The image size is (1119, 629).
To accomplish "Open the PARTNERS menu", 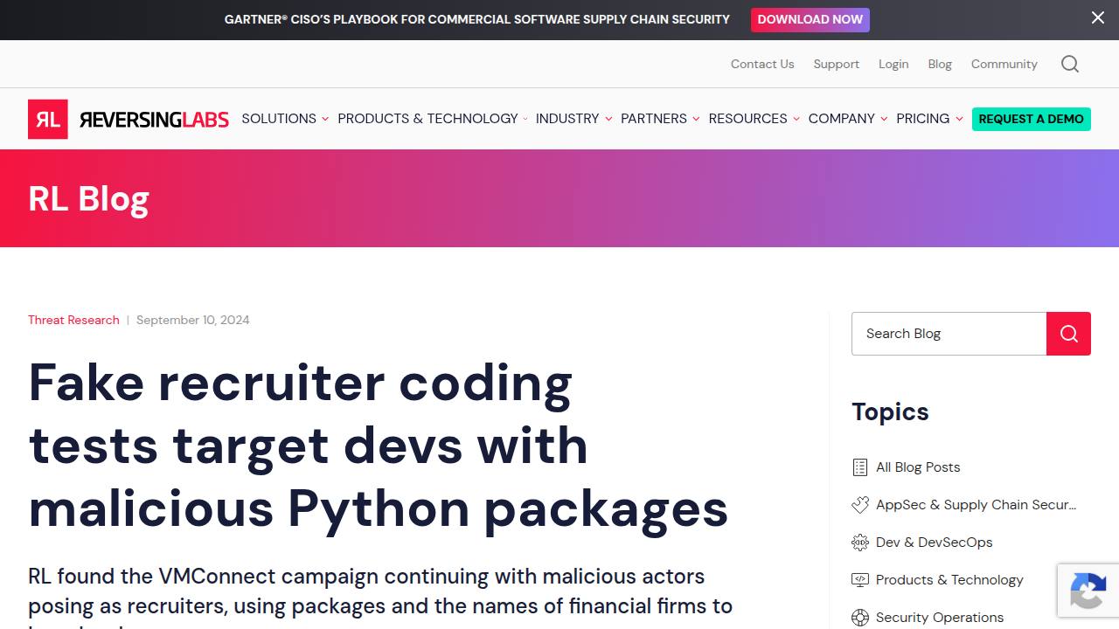I will pyautogui.click(x=654, y=119).
